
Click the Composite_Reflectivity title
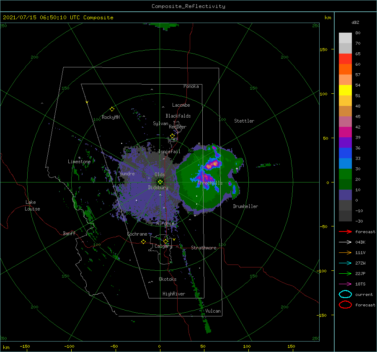[188, 6]
